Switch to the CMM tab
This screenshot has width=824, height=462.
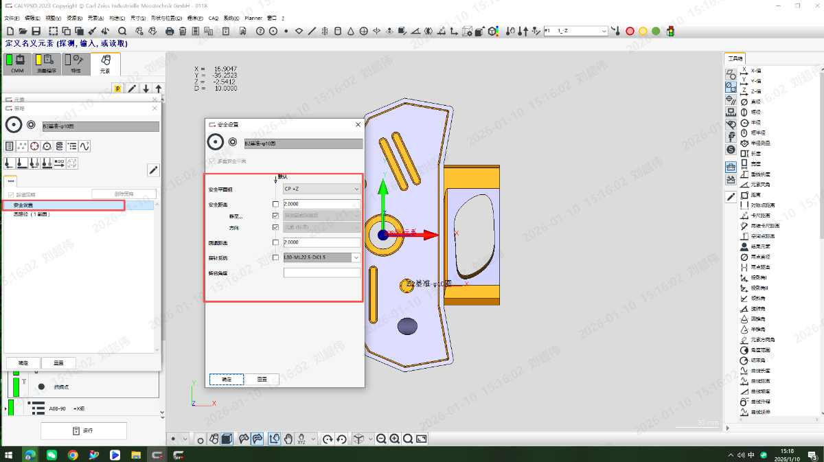pos(17,64)
